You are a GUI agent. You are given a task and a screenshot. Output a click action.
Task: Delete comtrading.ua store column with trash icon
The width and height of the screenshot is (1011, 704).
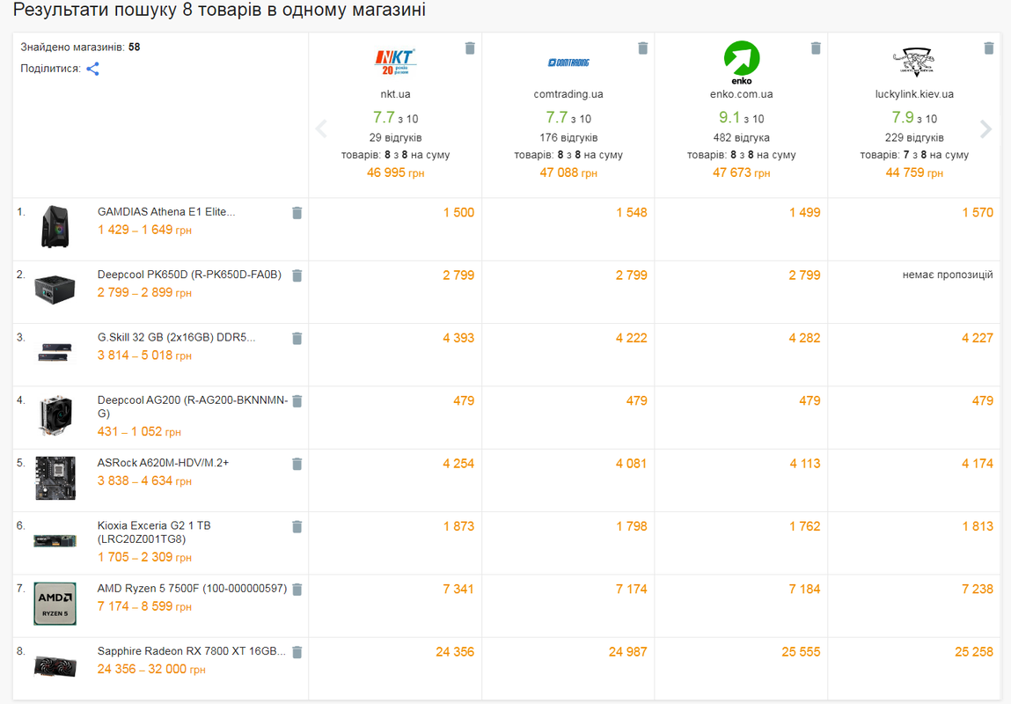[x=643, y=48]
